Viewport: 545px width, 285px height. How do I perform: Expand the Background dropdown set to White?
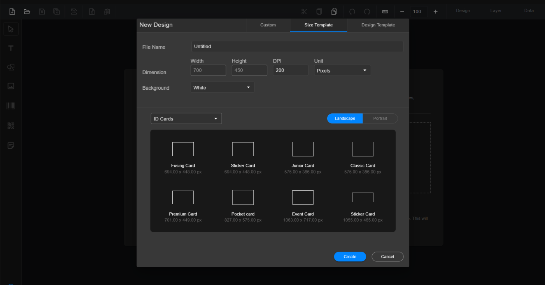coord(222,88)
